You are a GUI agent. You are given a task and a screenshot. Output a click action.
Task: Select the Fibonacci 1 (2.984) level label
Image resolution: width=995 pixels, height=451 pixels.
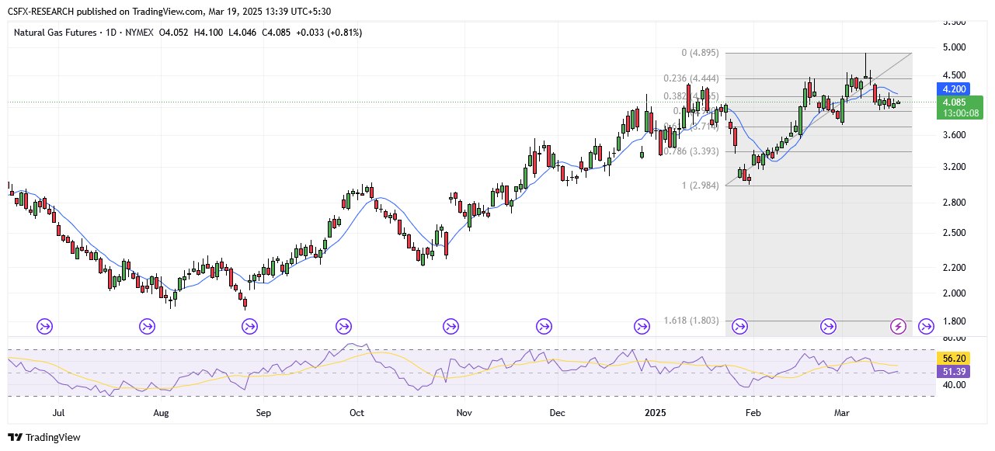pos(699,186)
